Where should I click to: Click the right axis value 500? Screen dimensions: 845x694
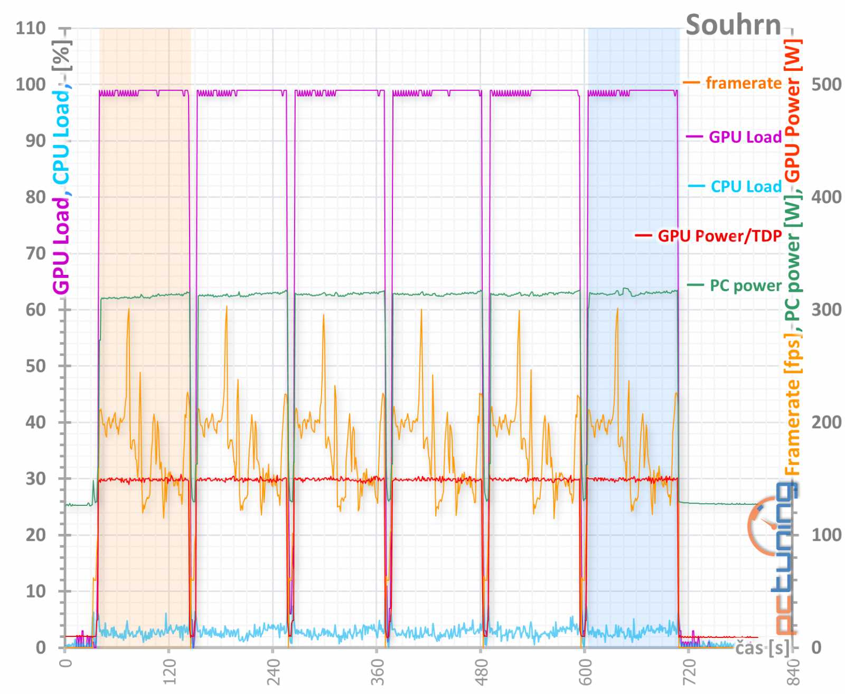click(x=827, y=85)
